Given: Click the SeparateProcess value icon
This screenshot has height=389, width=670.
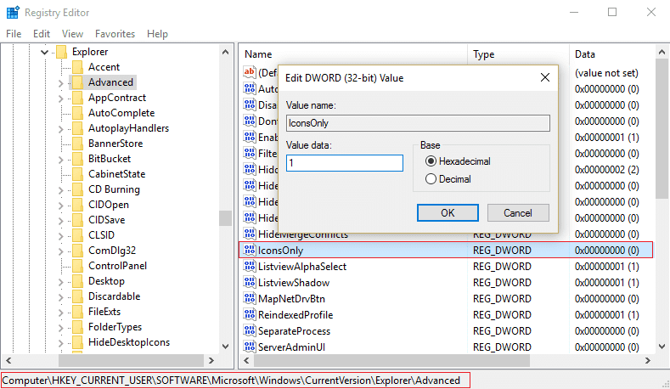Looking at the screenshot, I should (250, 331).
